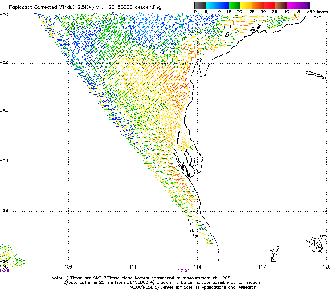Click the note line starting 'Note: 1) Times are GMT'
Screen dimensions: 330x290
pyautogui.click(x=141, y=278)
